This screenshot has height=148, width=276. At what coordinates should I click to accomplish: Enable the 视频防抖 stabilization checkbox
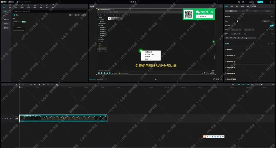click(226, 50)
